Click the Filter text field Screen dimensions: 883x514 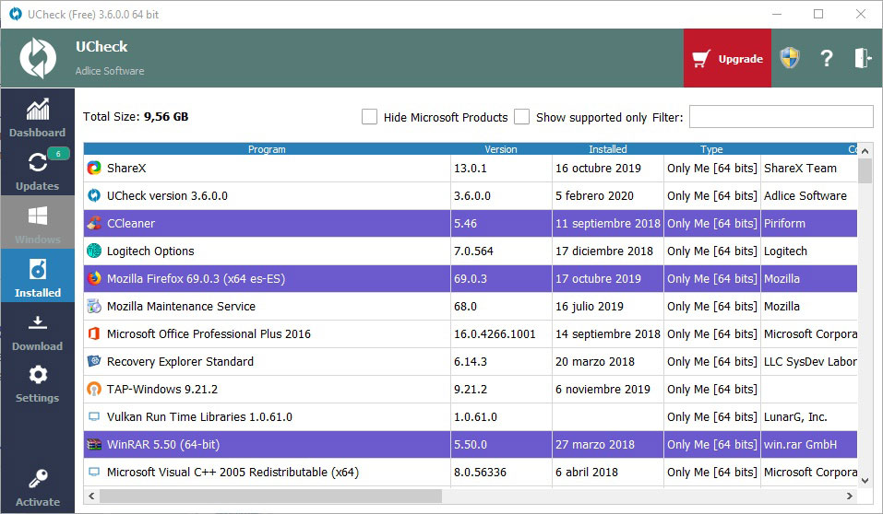[782, 117]
